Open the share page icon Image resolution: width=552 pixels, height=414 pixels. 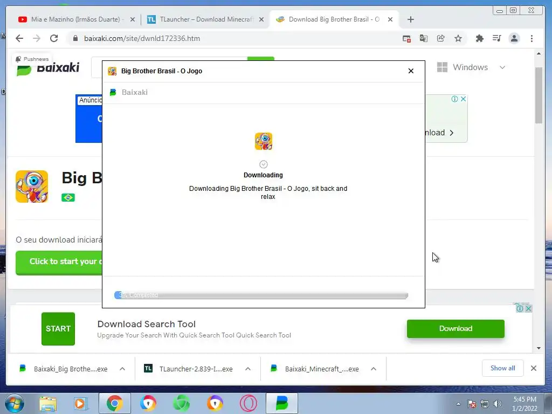pyautogui.click(x=441, y=38)
